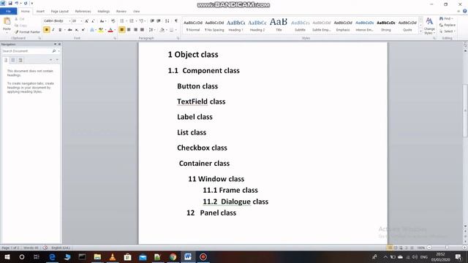Click Bandicam recorder taskbar icon
Viewport: 468px width, 263px height.
click(203, 256)
